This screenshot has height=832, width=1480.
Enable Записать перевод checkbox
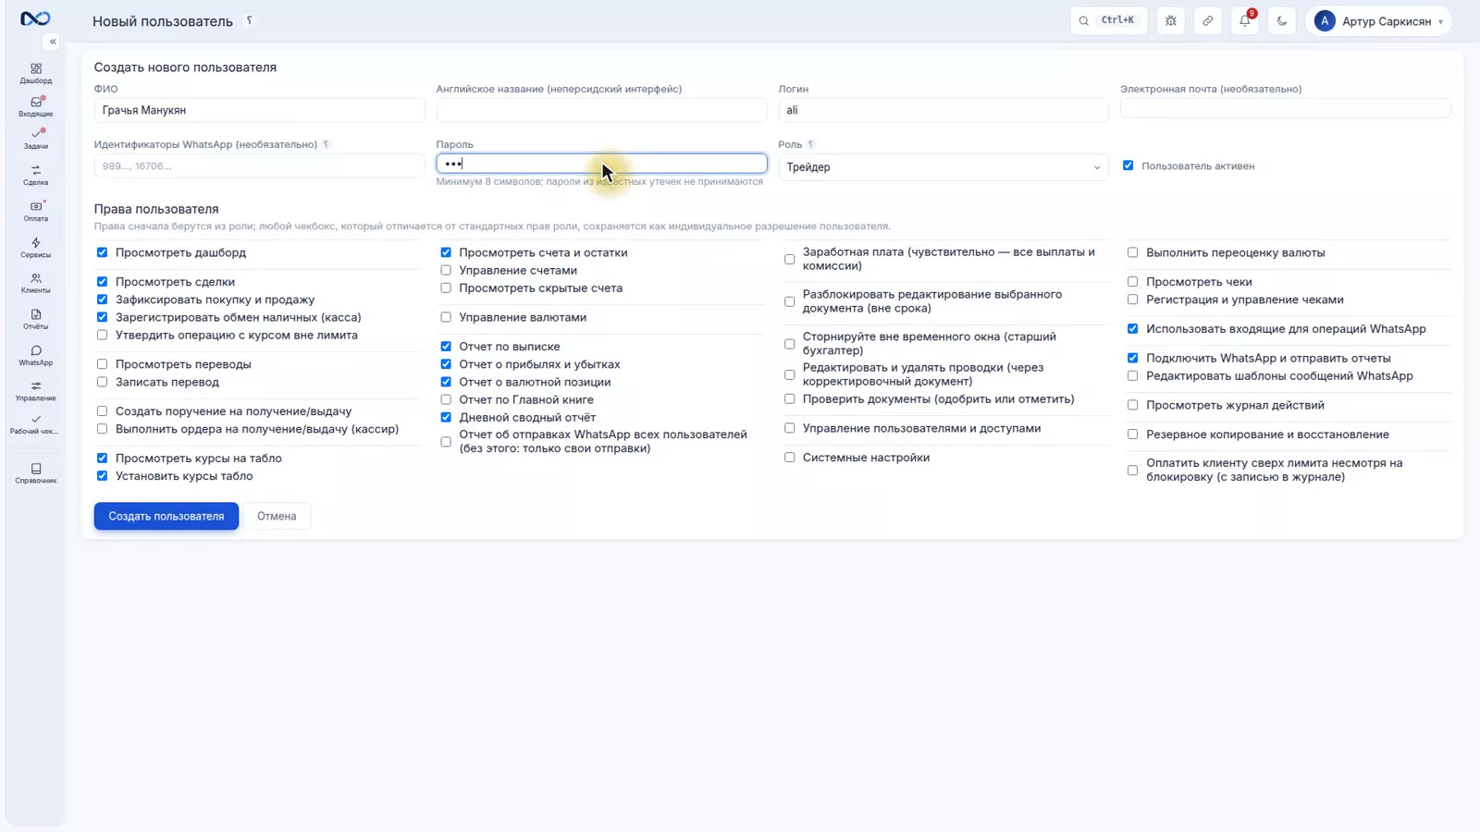pyautogui.click(x=102, y=382)
